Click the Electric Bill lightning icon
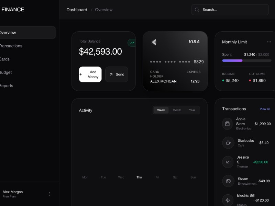 tap(228, 200)
